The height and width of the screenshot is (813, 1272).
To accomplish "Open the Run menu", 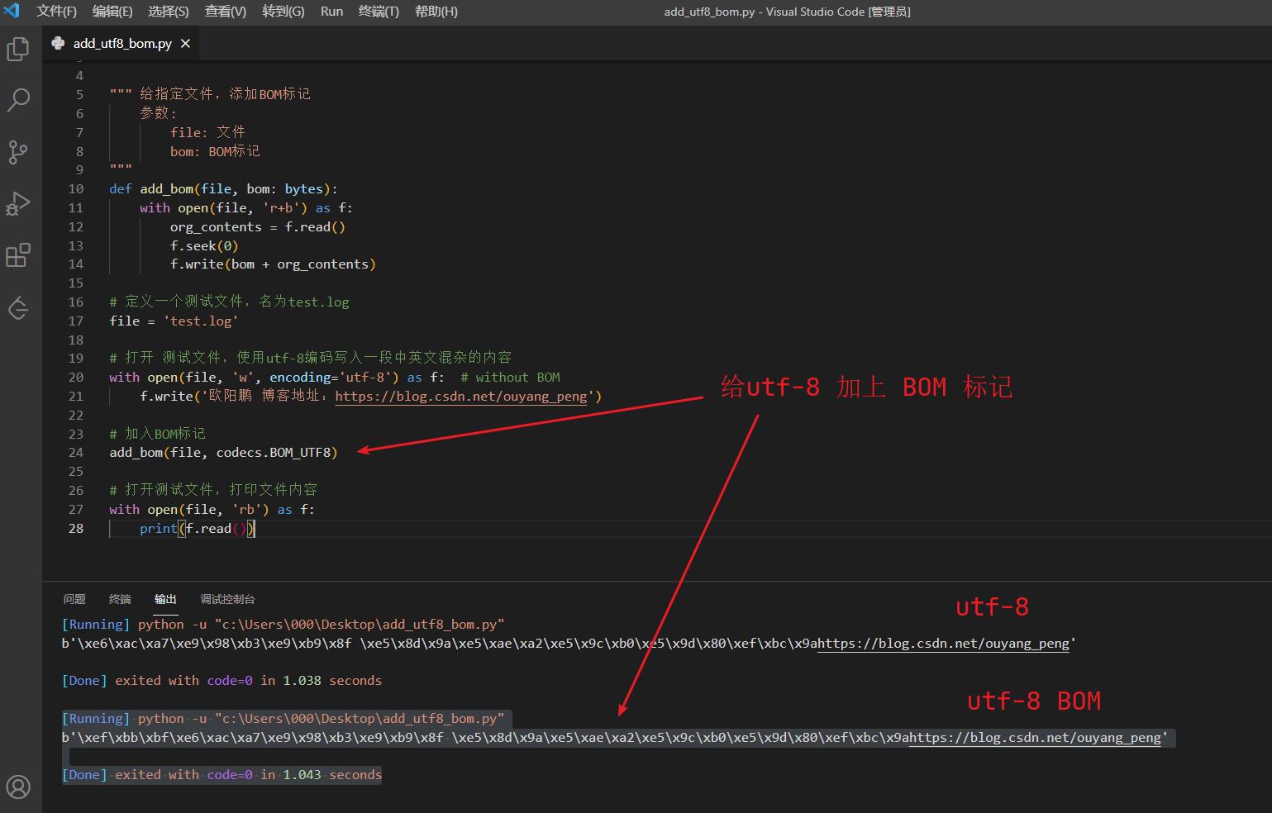I will (331, 12).
